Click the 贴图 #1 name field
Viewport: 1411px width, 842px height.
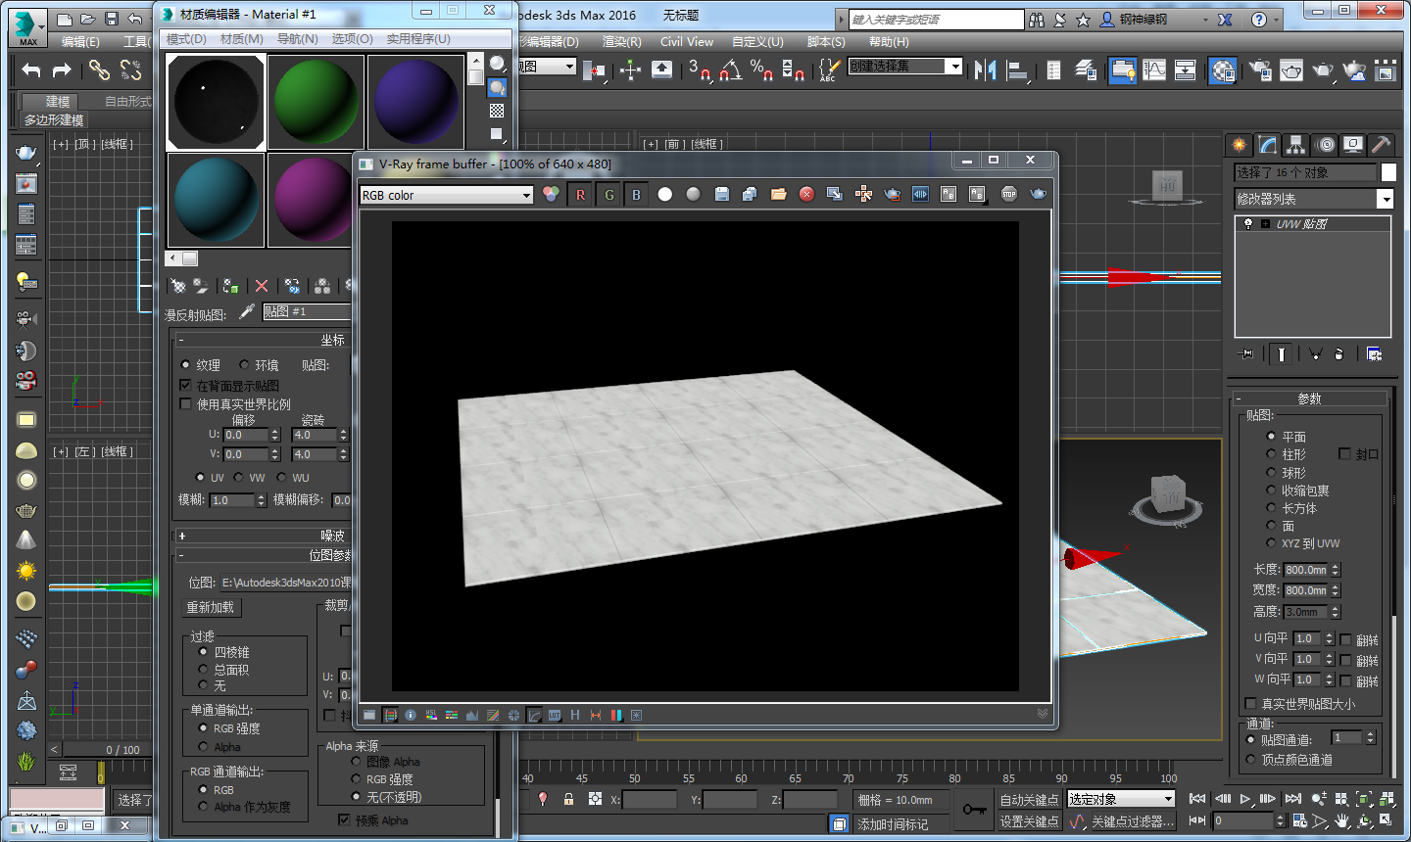click(307, 311)
